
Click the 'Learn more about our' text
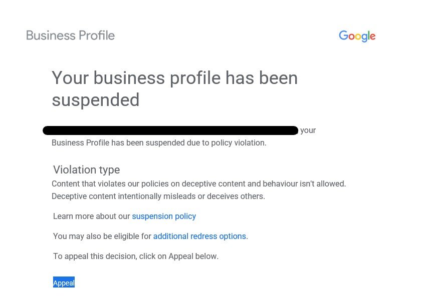pos(92,216)
